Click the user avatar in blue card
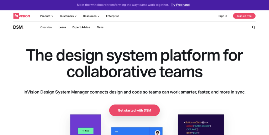Image resolution: width=269 pixels, height=135 pixels. coord(157,132)
